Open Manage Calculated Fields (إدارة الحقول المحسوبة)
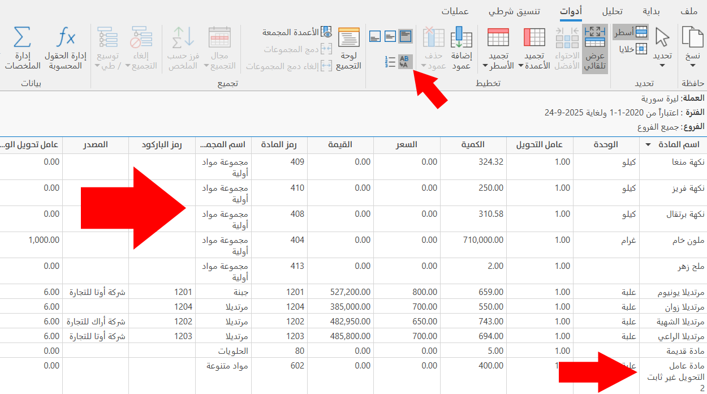 (x=67, y=38)
